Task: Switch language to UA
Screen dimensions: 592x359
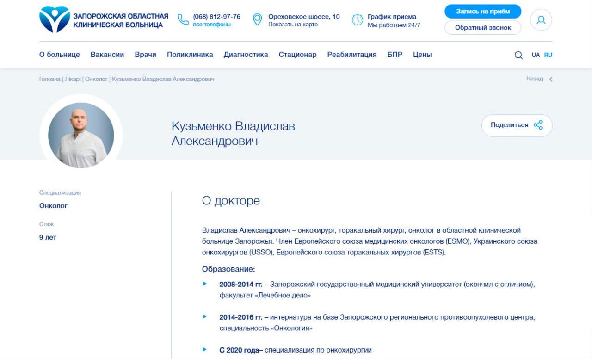Action: (x=536, y=55)
